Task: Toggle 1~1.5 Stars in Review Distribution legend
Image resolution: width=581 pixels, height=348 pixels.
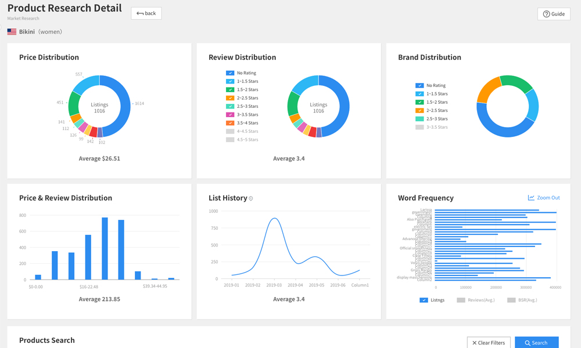Action: click(230, 81)
